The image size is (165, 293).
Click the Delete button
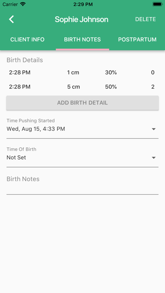click(x=146, y=19)
